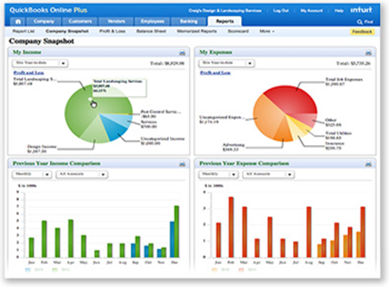This screenshot has height=287, width=389.
Task: Click the light green Design Income pie slice
Action: [94, 131]
